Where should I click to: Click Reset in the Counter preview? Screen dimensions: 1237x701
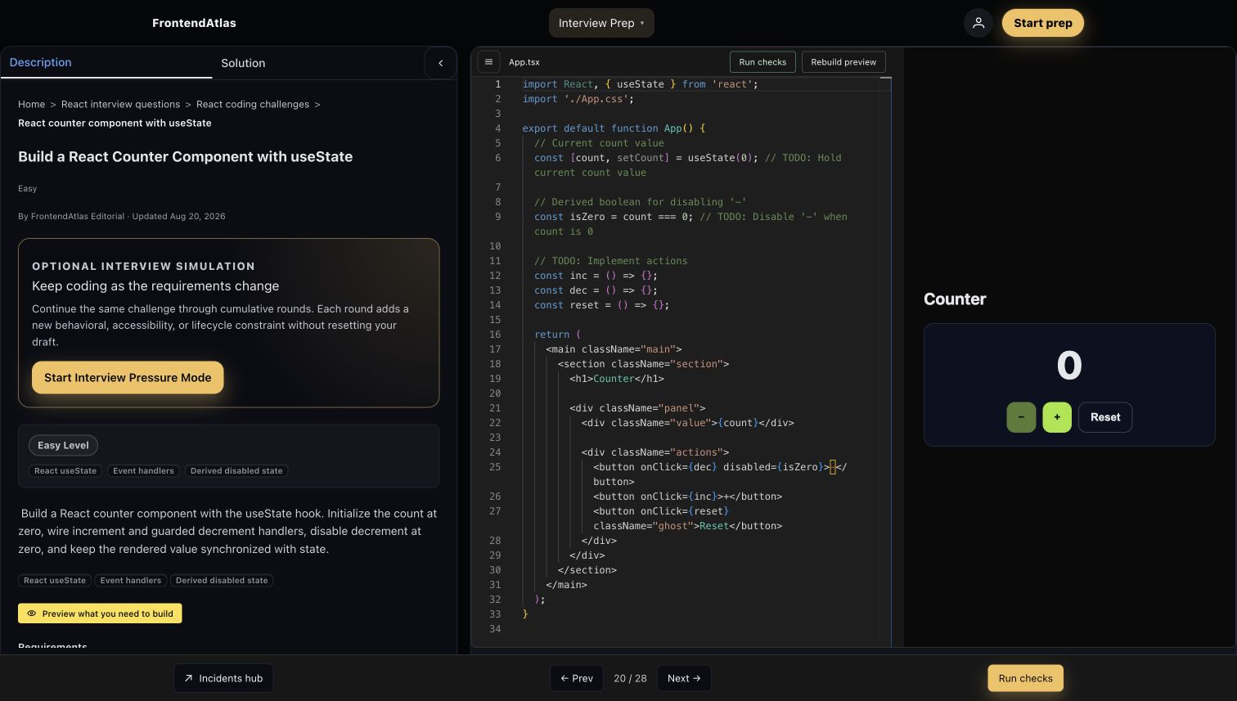point(1105,417)
